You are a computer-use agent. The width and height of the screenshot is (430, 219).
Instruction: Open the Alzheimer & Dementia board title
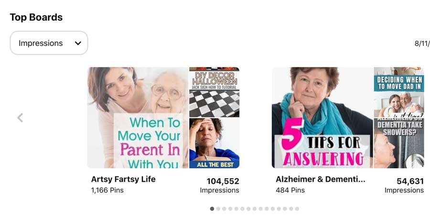tap(321, 179)
